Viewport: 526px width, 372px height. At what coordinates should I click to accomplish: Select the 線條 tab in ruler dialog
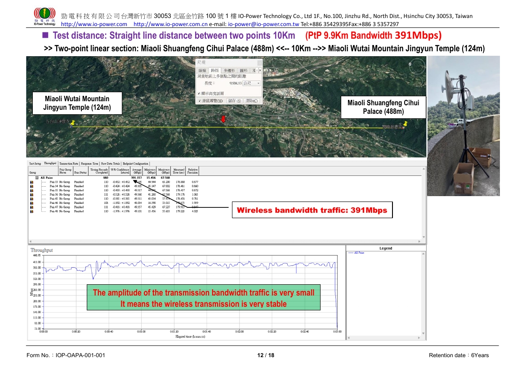203,71
